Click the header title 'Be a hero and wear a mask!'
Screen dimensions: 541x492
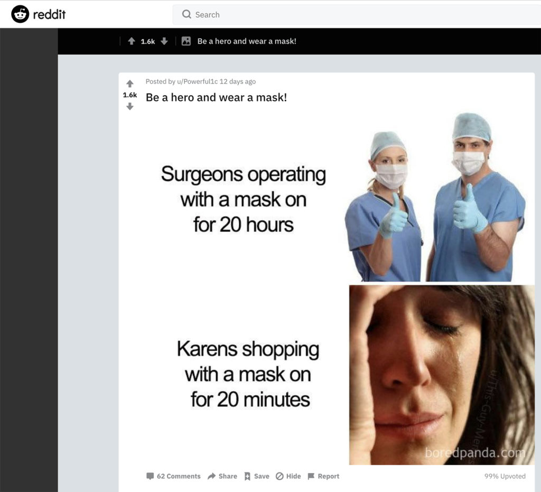(247, 41)
